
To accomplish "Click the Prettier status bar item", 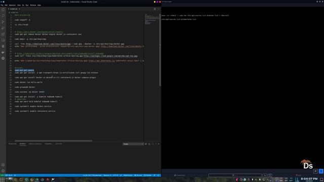I will [x=147, y=175].
